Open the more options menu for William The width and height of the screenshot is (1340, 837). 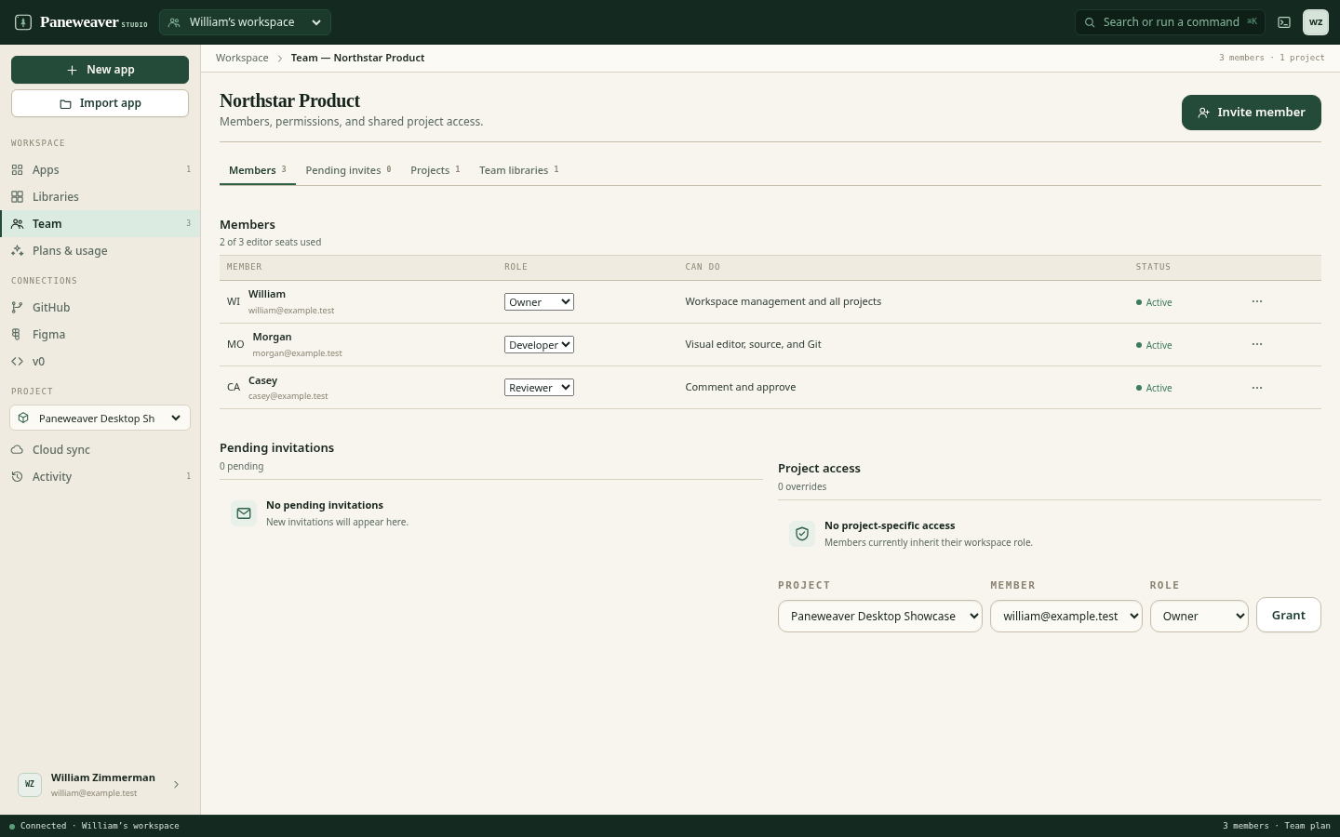(x=1257, y=301)
